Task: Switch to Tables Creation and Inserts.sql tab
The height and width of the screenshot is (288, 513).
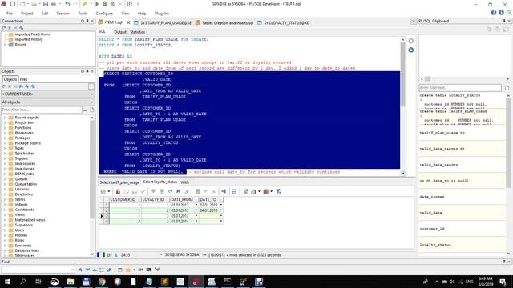Action: 224,23
